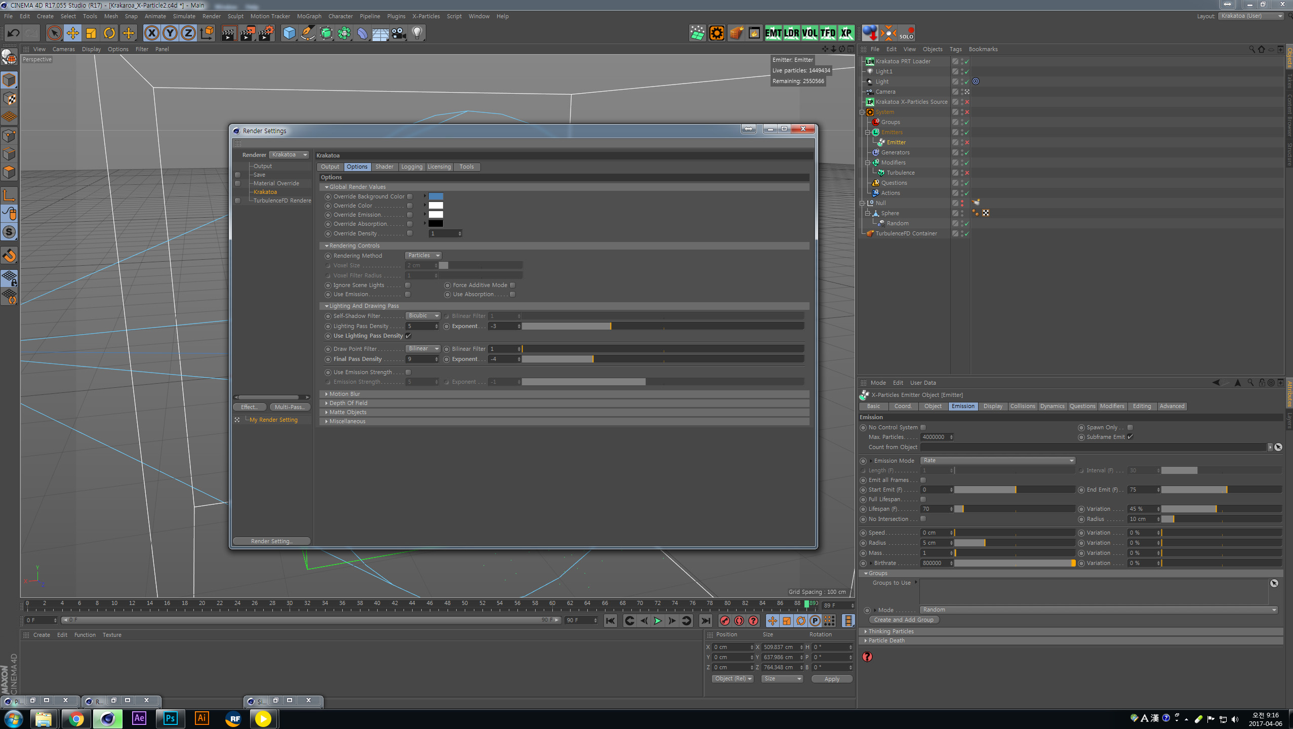This screenshot has width=1293, height=729.
Task: Open Emission Mode Rate dropdown
Action: click(998, 461)
